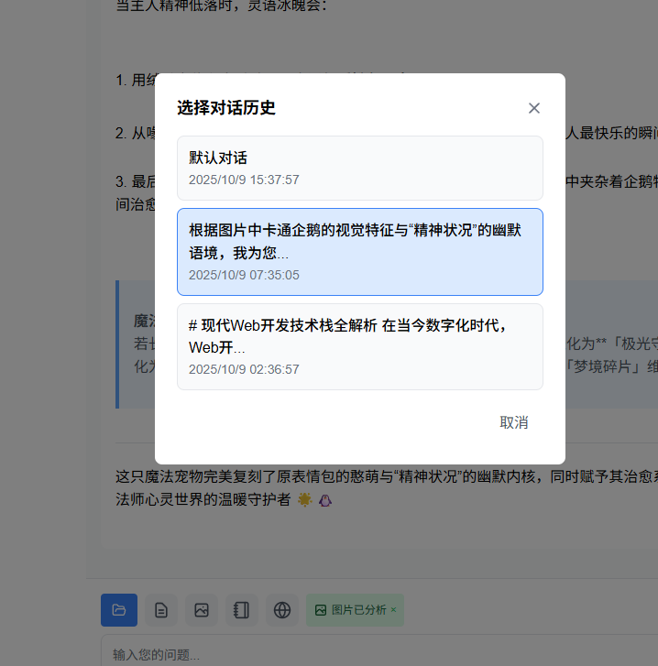
Task: Select the cartoon penguin conversation entry
Action: pos(360,252)
